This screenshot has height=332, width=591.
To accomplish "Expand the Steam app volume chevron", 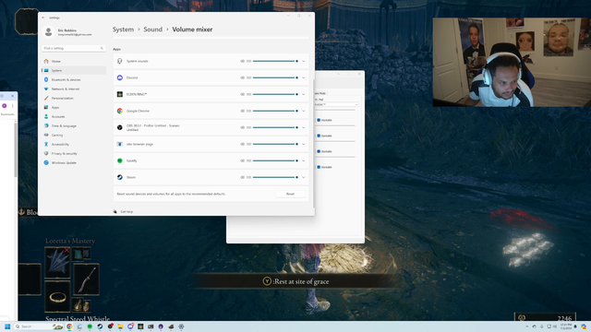I will [x=304, y=177].
